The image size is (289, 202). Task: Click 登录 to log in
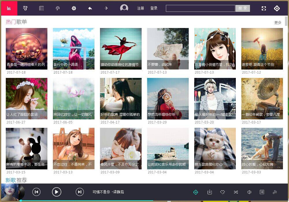154,8
